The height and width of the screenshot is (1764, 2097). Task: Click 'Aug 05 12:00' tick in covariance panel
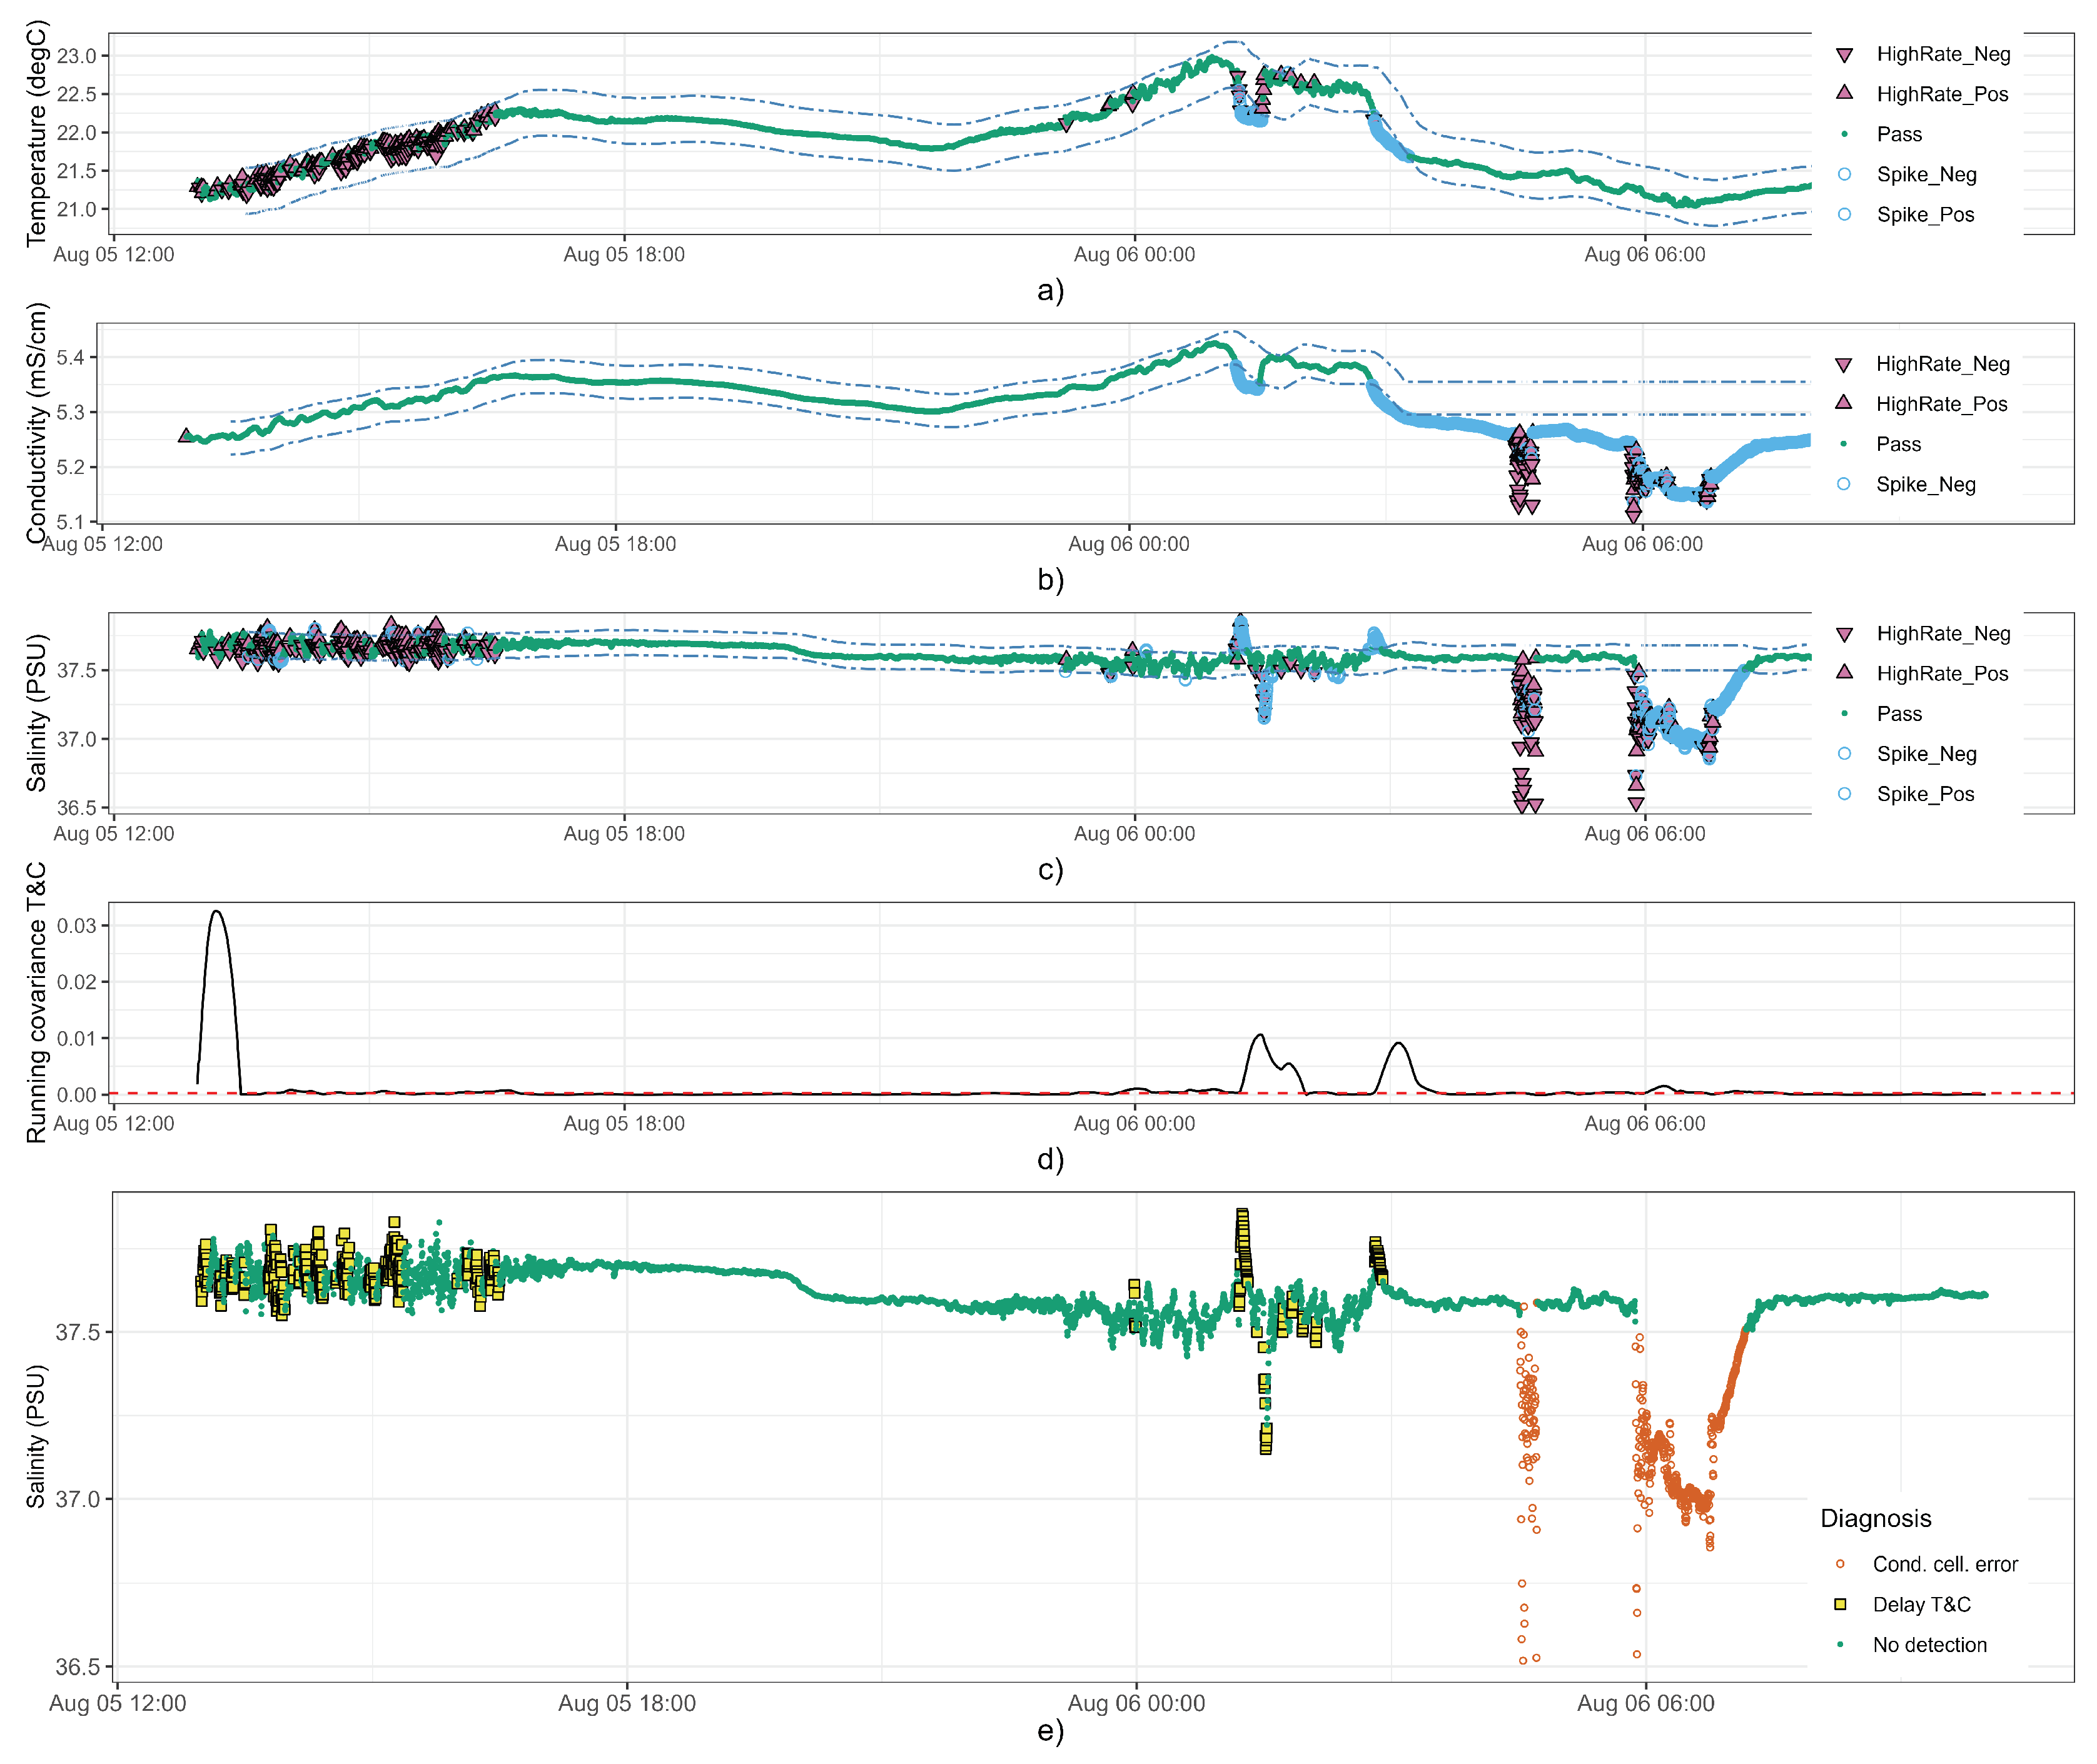113,1123
